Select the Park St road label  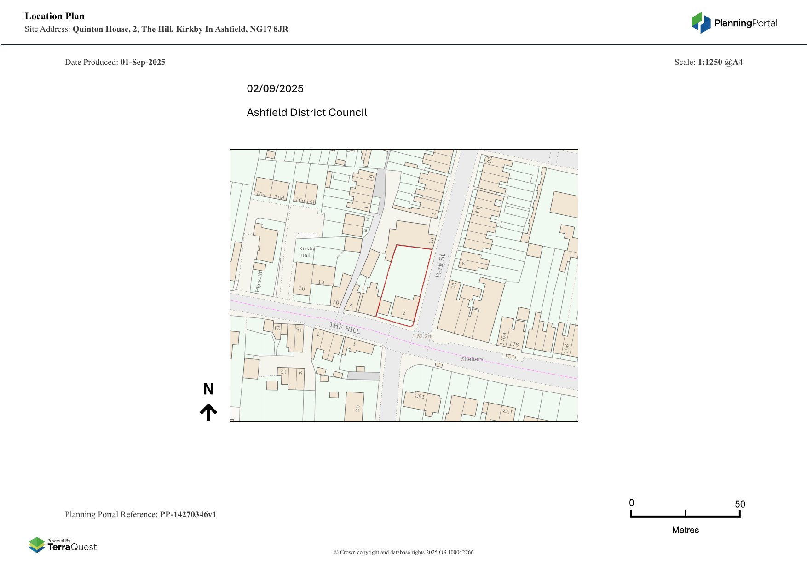(440, 266)
